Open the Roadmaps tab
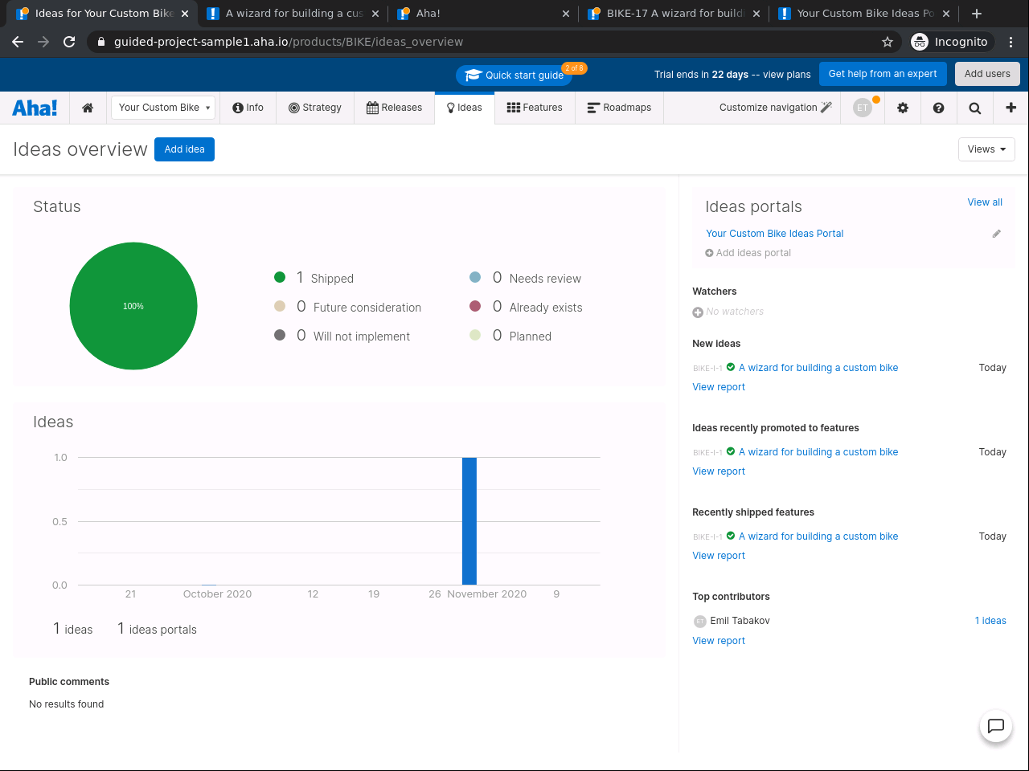 619,108
